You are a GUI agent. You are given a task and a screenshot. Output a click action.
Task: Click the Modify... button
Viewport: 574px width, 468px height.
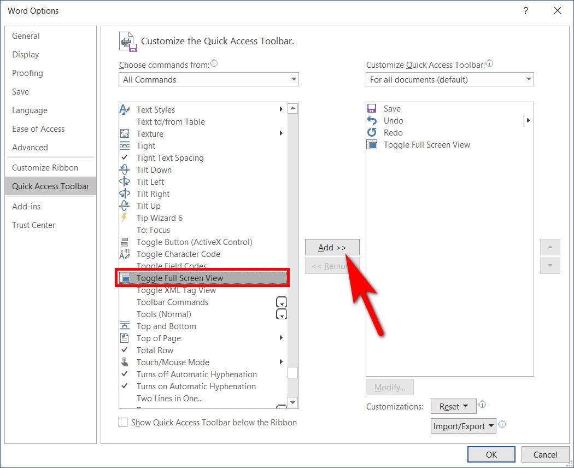[x=390, y=388]
